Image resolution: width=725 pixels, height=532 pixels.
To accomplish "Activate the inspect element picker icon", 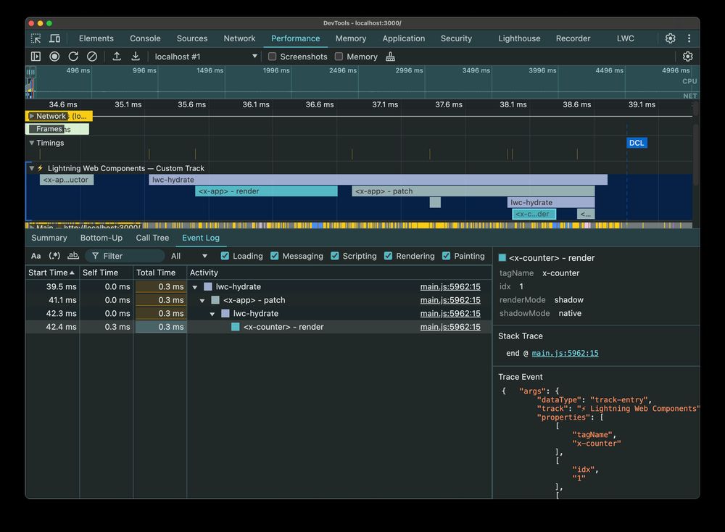I will (36, 38).
